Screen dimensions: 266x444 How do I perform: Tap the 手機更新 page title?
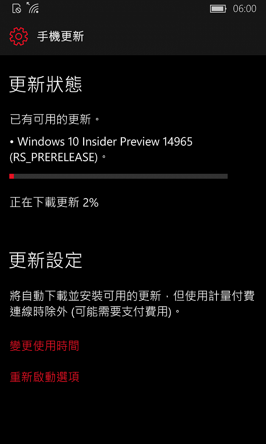(x=61, y=36)
